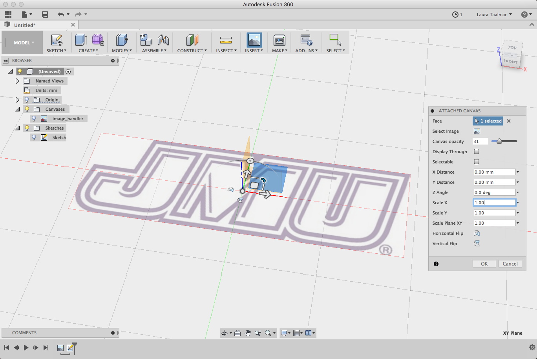Click the Vertical Flip icon
Screen dimensions: 537x359
tap(477, 244)
